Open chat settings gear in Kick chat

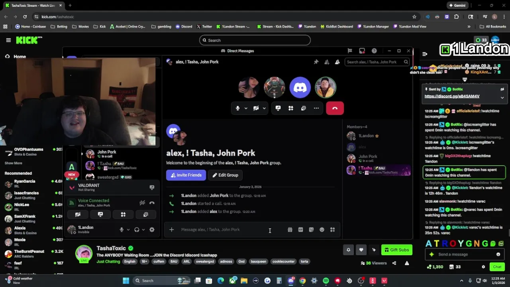tap(483, 267)
